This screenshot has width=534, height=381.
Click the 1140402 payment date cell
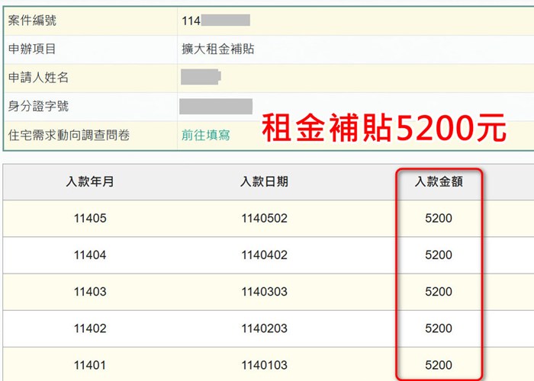click(x=263, y=255)
